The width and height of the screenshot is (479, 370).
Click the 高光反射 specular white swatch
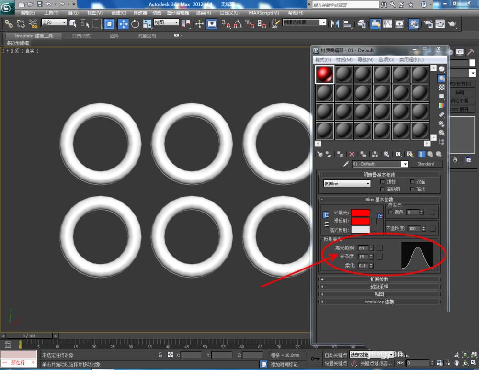coord(361,230)
